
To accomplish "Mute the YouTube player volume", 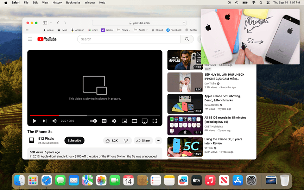I will click(x=55, y=121).
